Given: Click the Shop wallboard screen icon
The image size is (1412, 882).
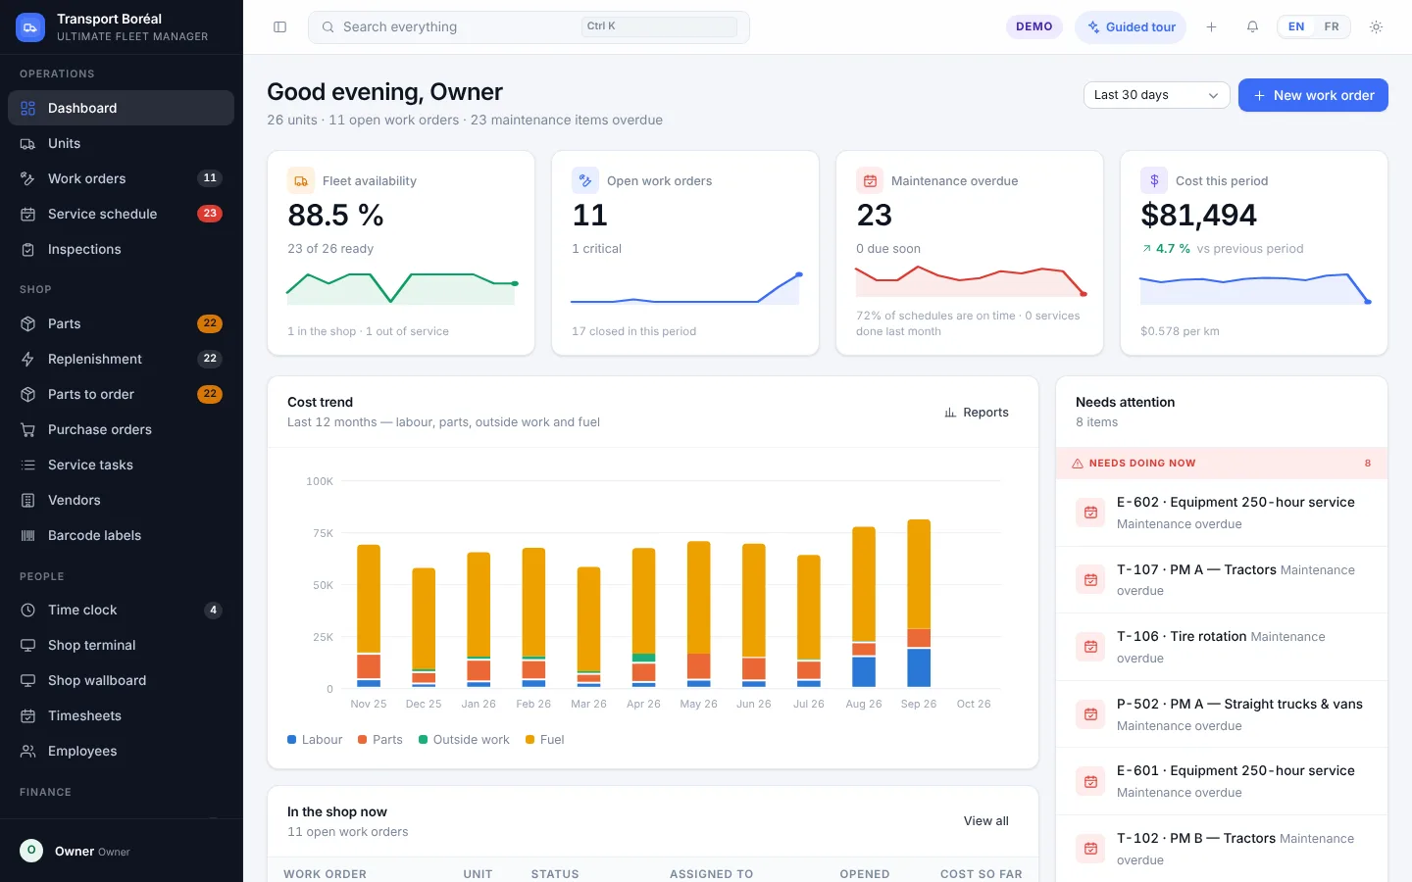Looking at the screenshot, I should 28,680.
